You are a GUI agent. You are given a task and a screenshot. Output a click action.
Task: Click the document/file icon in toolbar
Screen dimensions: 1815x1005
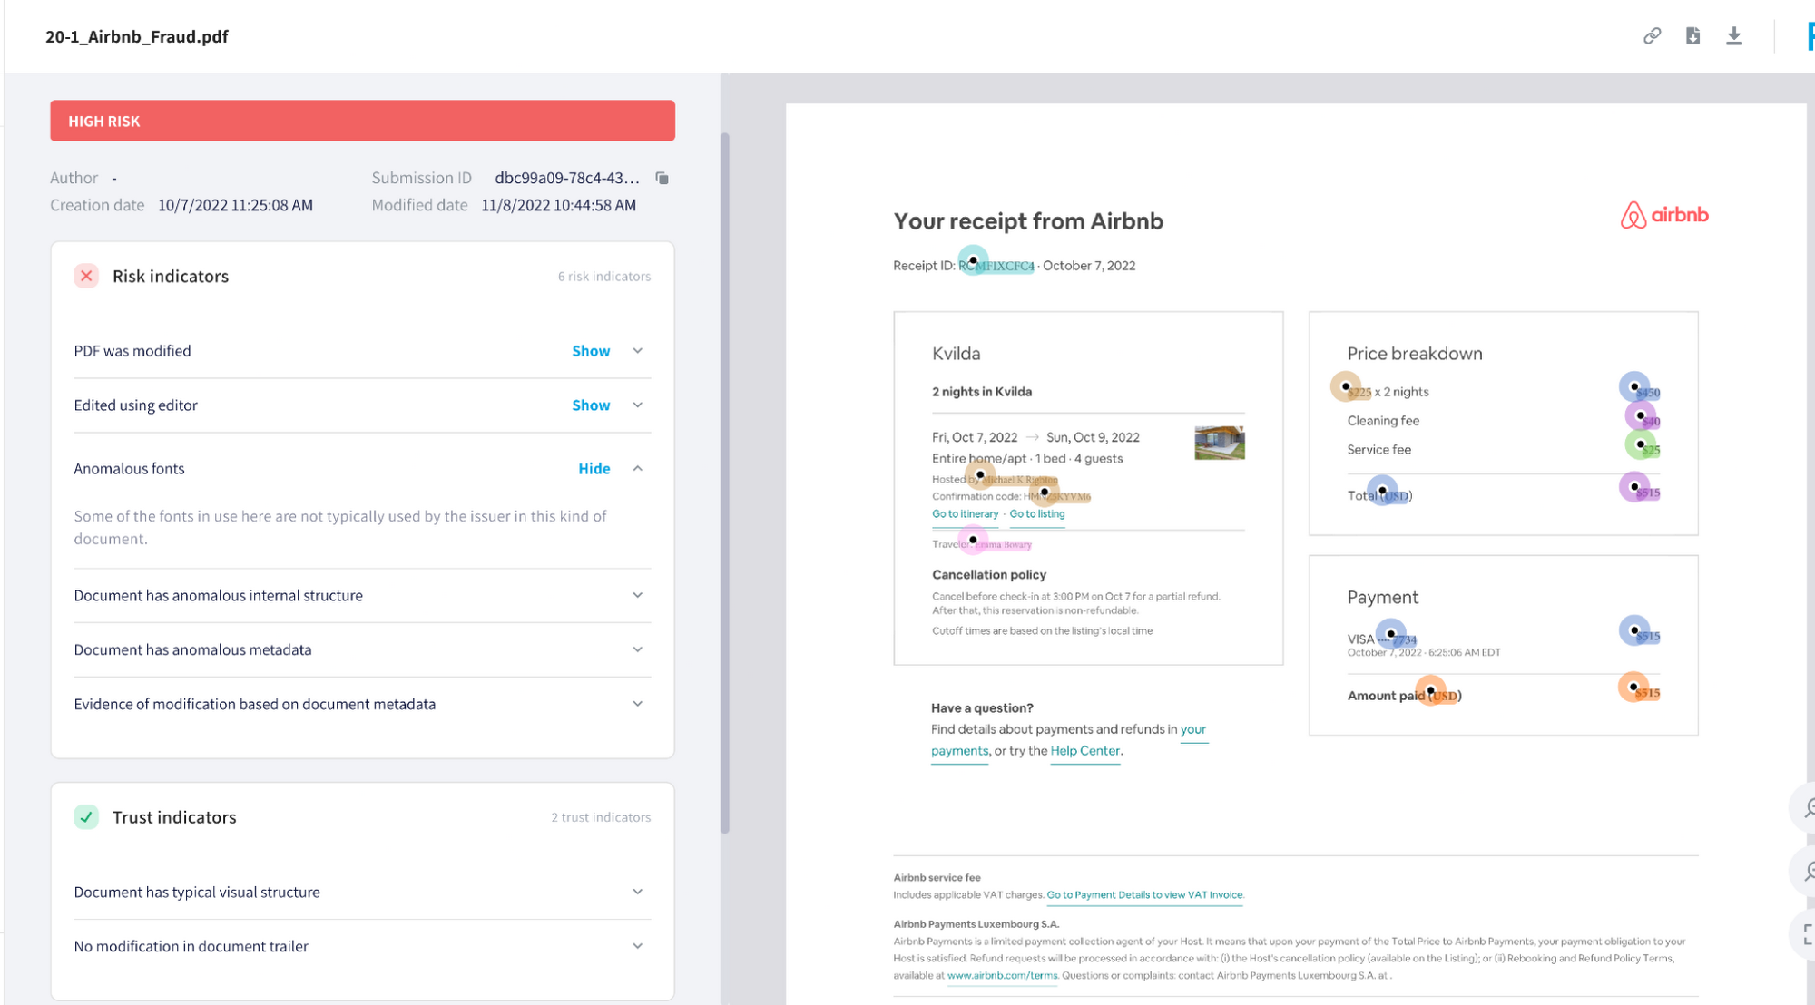(1693, 36)
